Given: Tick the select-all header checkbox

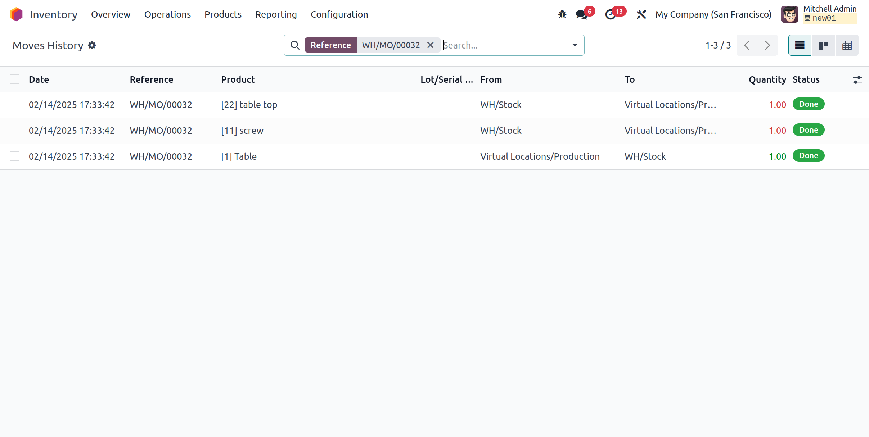Looking at the screenshot, I should coord(14,79).
